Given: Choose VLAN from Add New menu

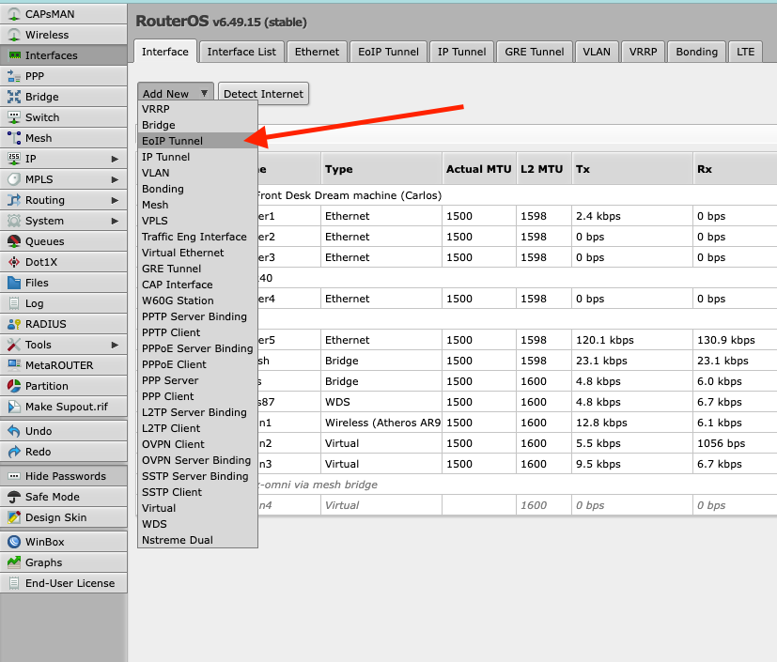Looking at the screenshot, I should (x=197, y=173).
